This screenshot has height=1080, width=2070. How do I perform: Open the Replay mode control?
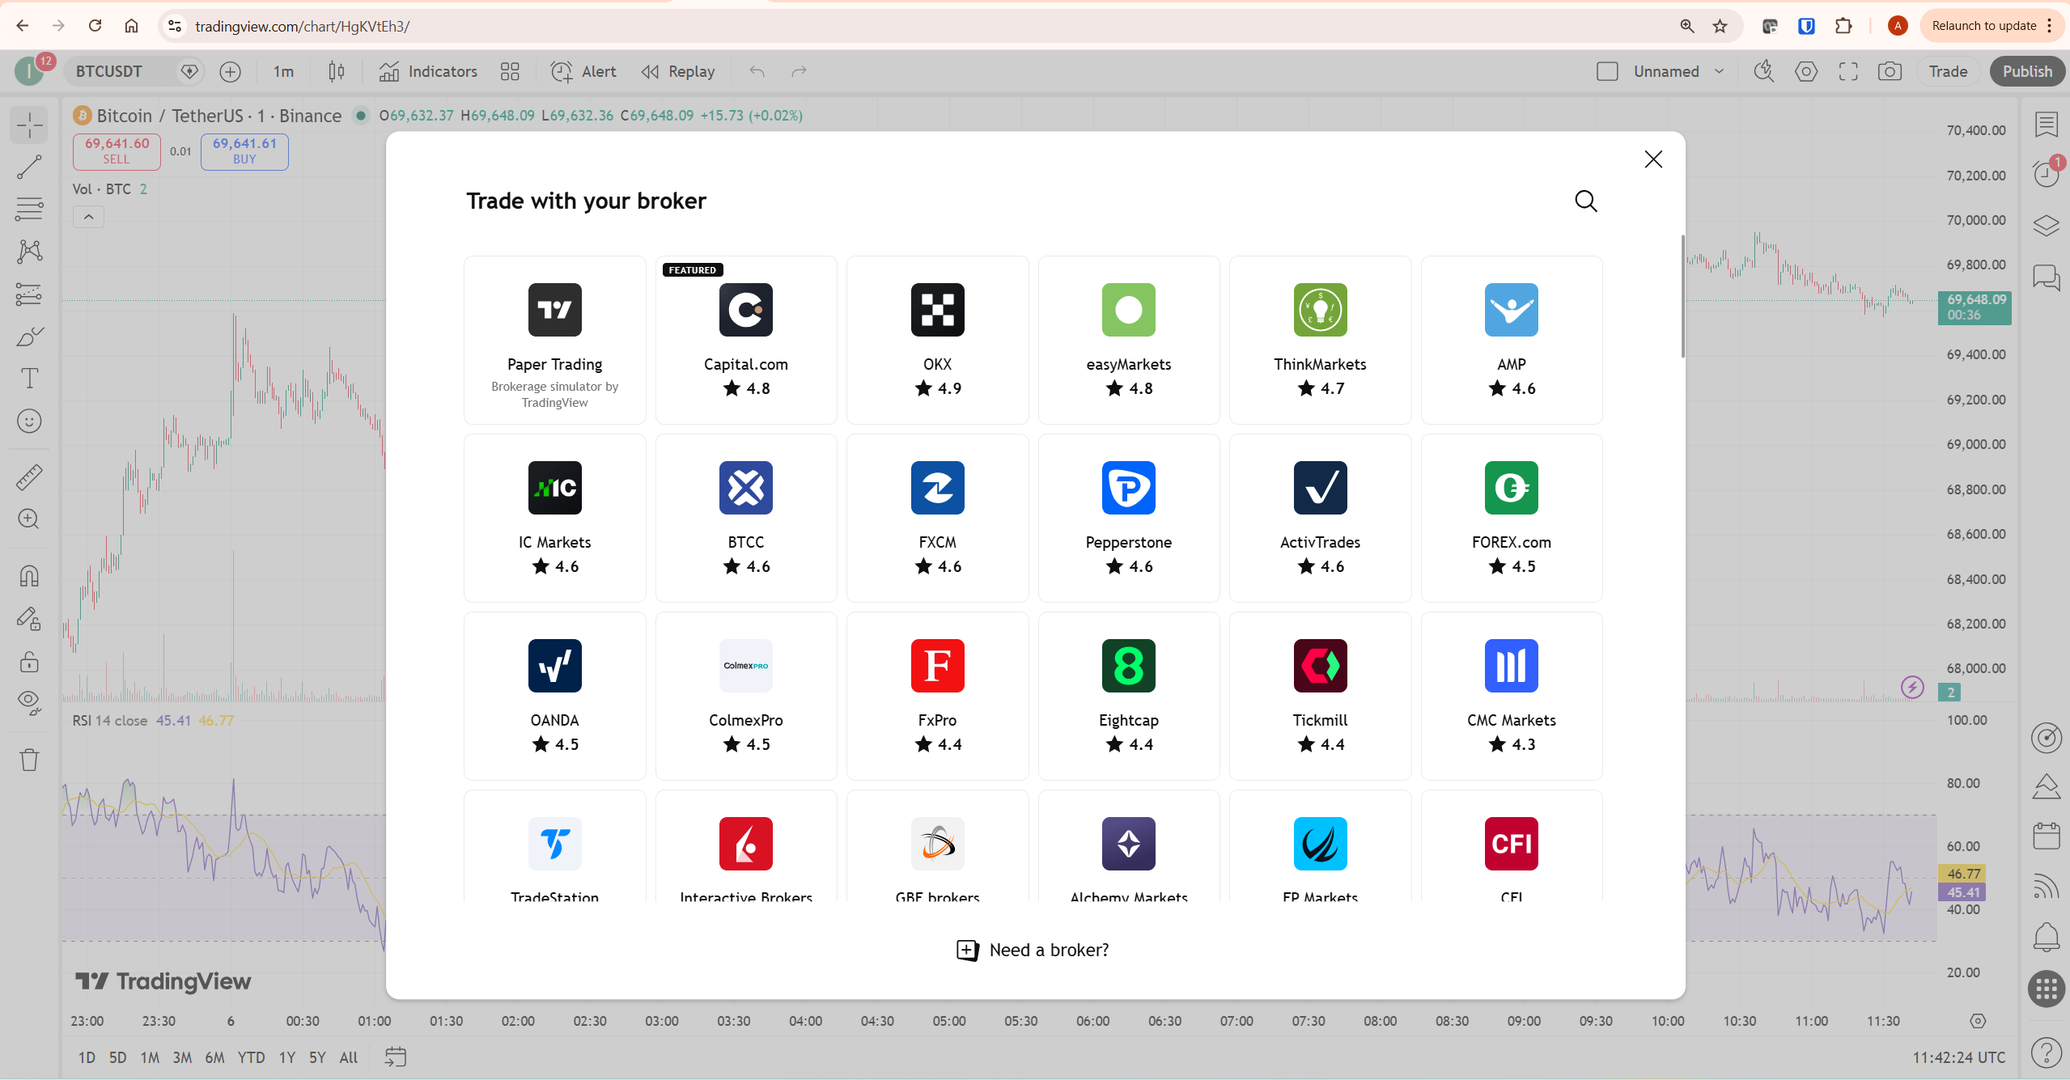pyautogui.click(x=677, y=71)
